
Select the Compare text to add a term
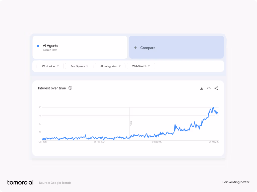click(x=148, y=48)
